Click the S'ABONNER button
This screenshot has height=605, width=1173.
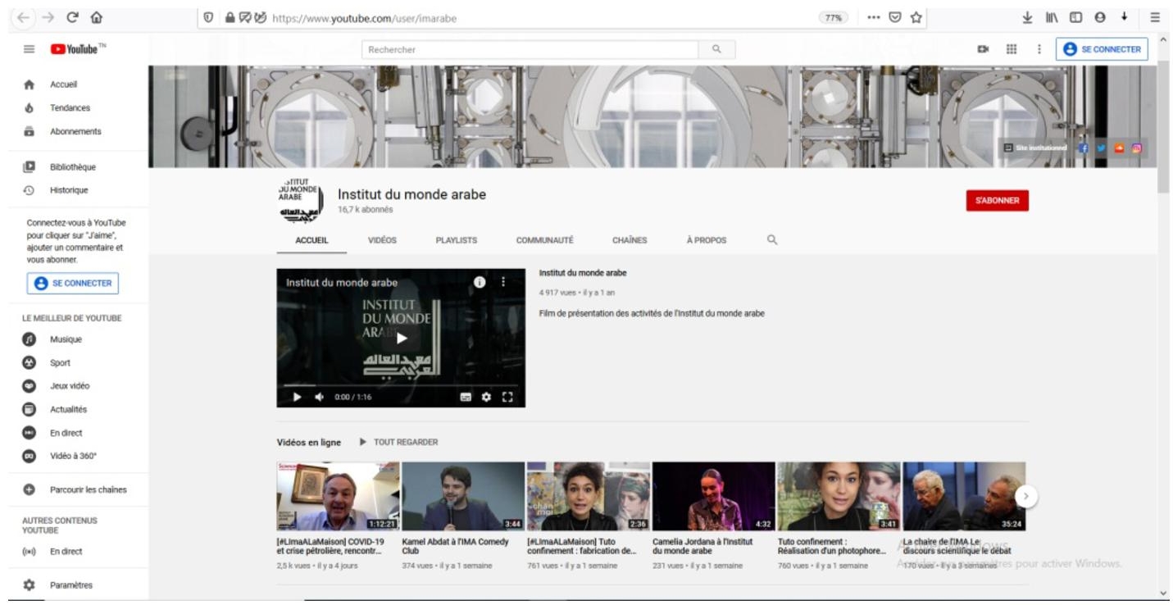(x=997, y=201)
